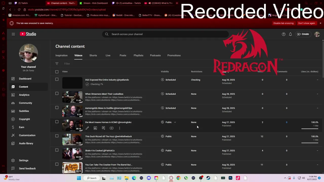Viewport: 324px width, 182px height.
Task: Switch to the Playlists tab
Action: coord(138,55)
